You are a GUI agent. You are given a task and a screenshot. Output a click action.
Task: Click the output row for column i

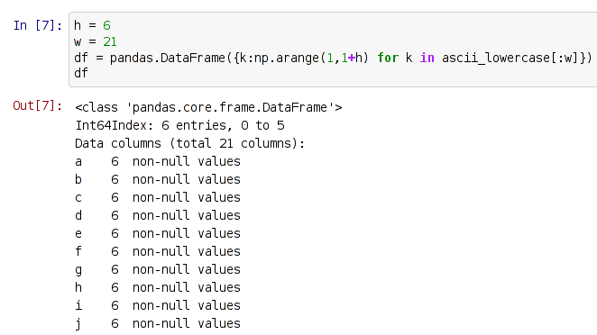coord(158,305)
